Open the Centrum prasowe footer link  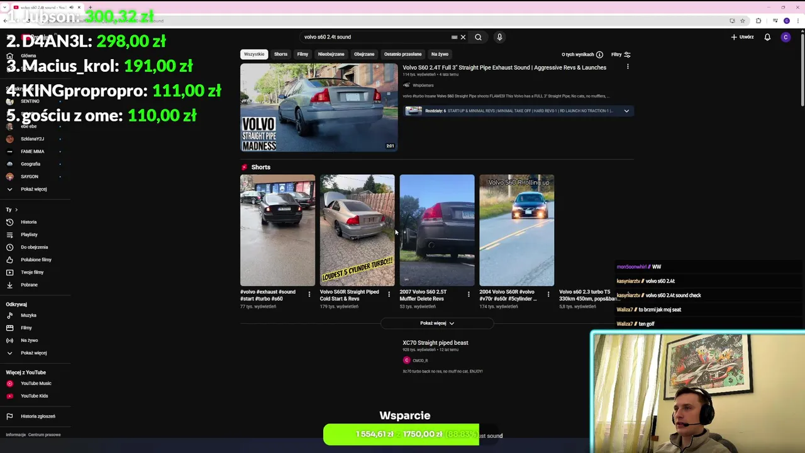pos(44,435)
